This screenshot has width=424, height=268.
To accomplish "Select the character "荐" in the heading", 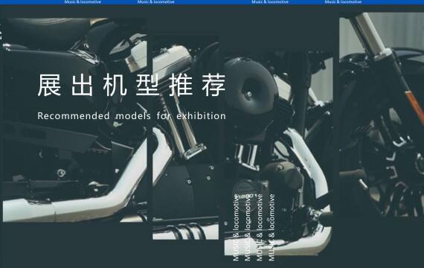I will pos(213,85).
